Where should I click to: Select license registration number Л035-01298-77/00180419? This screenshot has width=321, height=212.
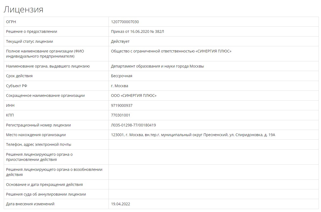133,125
